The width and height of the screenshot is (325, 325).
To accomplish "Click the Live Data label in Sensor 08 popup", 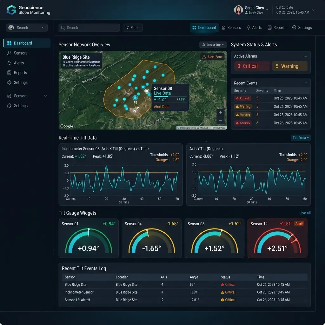I will 162,93.
